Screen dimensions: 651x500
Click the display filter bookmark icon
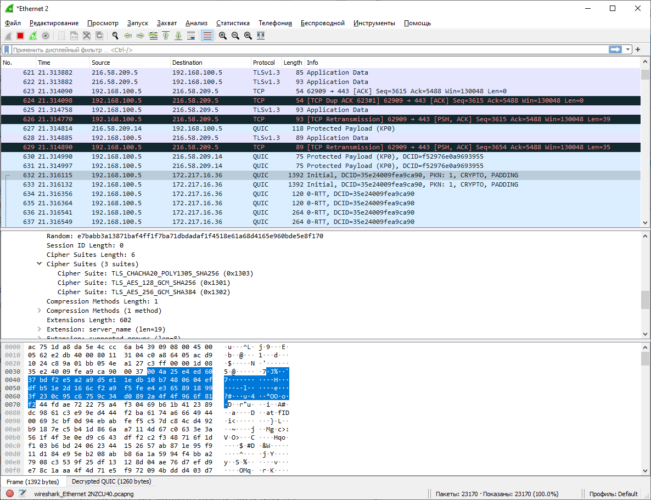pos(7,49)
